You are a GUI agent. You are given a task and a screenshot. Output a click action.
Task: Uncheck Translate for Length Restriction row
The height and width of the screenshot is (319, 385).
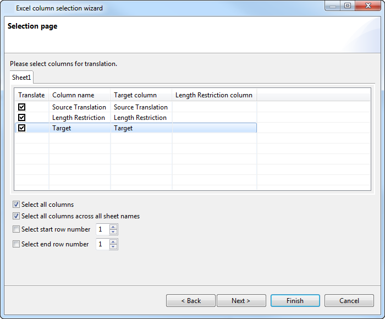pos(21,117)
